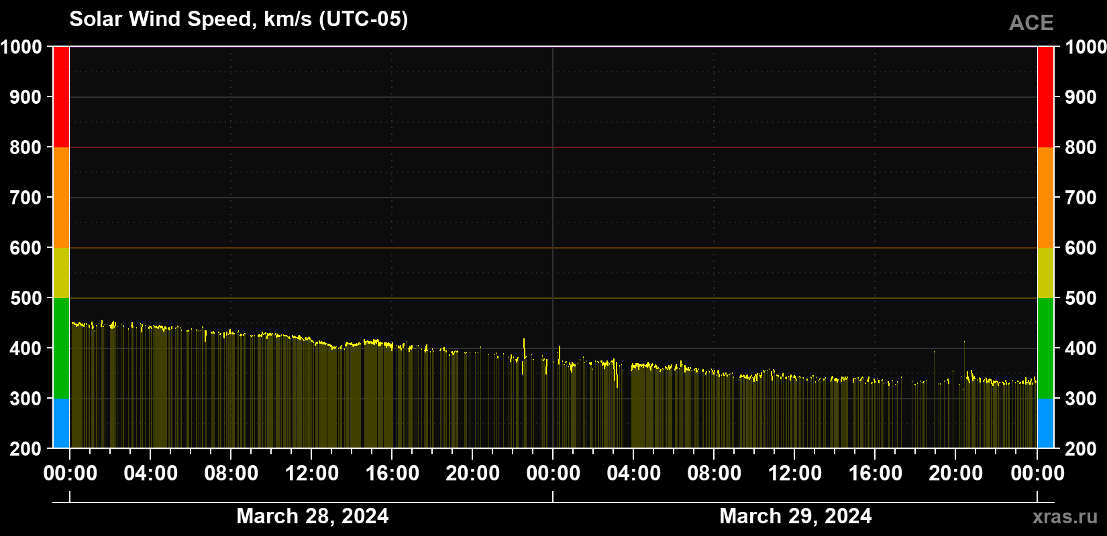Click the 600 value on right axis
This screenshot has width=1107, height=536.
[1080, 248]
